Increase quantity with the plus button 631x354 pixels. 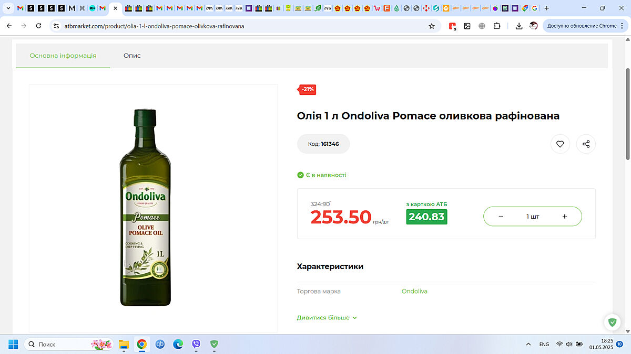[x=564, y=217]
